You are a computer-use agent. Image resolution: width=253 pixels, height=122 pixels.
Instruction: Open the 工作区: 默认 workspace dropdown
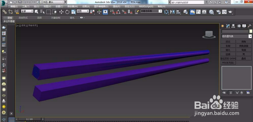click(52, 2)
